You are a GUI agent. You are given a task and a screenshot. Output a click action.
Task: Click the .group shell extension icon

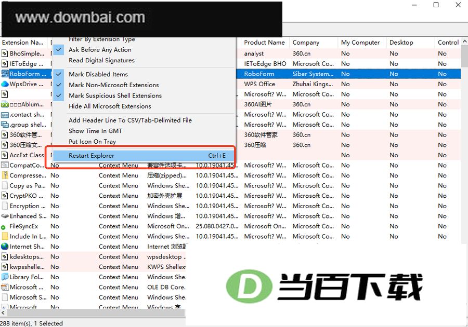coord(5,125)
